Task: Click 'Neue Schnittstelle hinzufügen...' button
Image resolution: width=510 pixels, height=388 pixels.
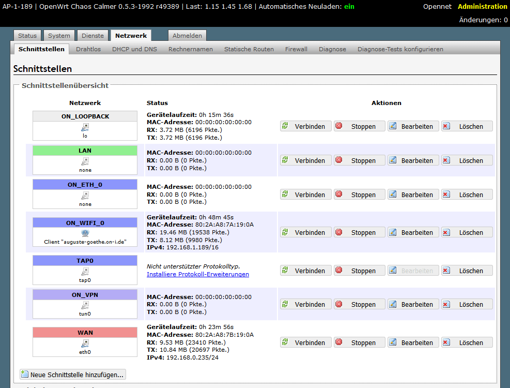Action: click(x=73, y=375)
